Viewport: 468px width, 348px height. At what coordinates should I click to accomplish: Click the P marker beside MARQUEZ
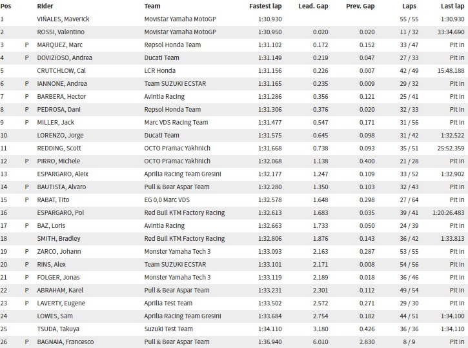tap(26, 45)
